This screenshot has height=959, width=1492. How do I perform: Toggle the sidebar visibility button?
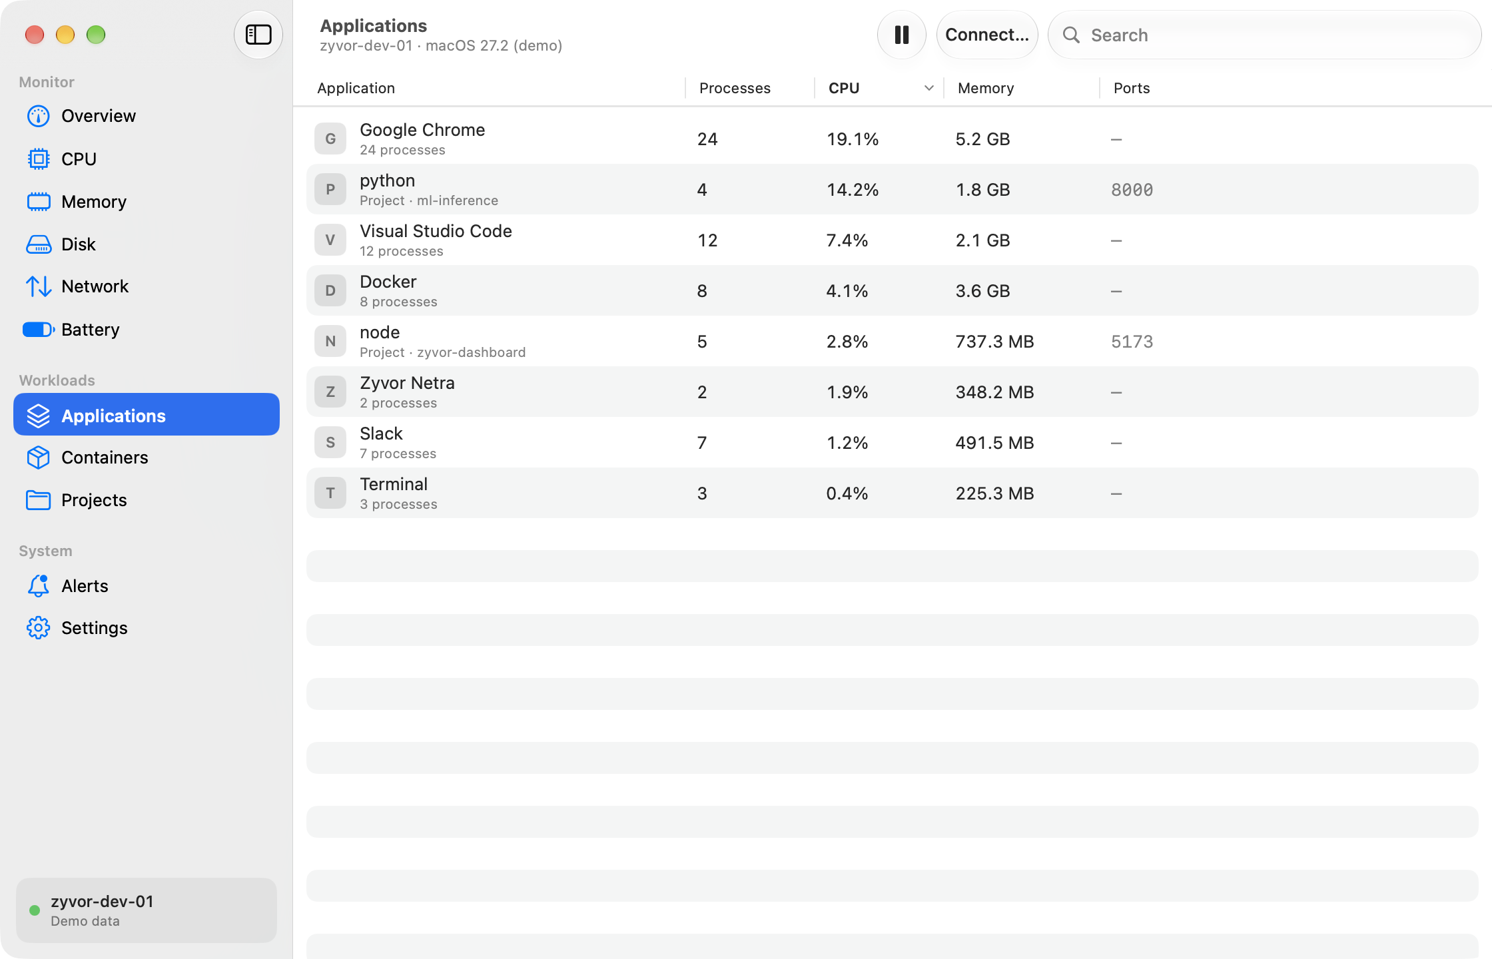pos(258,35)
